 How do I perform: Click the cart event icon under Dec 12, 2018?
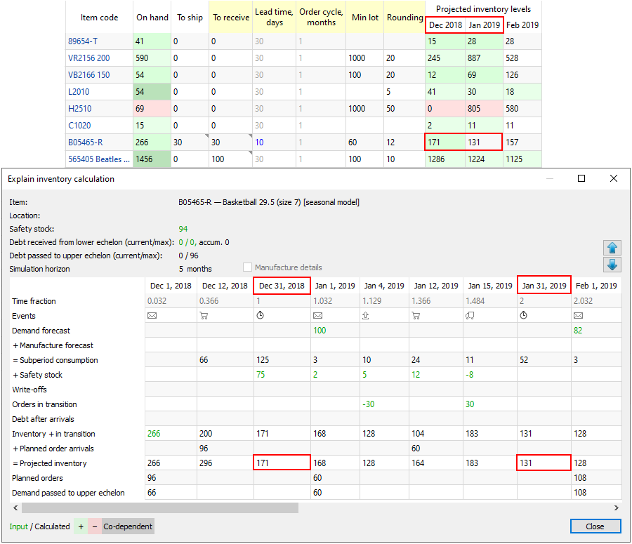tap(204, 316)
